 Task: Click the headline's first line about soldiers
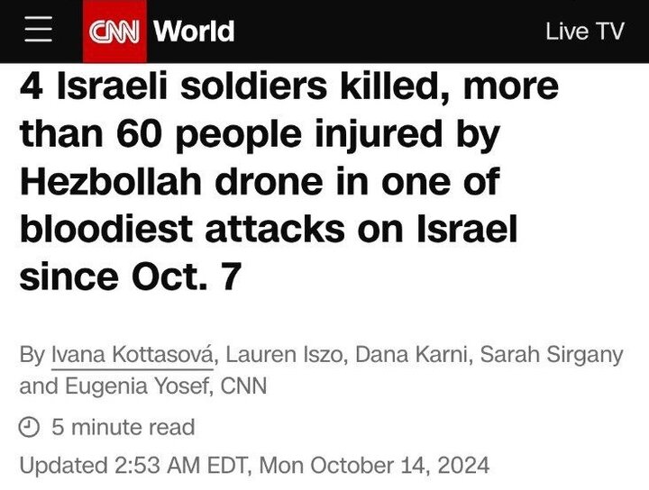(x=289, y=86)
